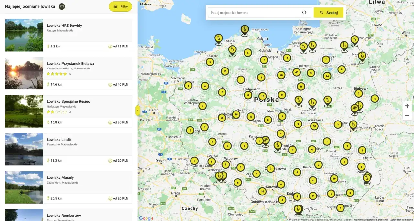Collapse the listings panel using the yellow arrow
414x221 pixels.
(x=137, y=110)
